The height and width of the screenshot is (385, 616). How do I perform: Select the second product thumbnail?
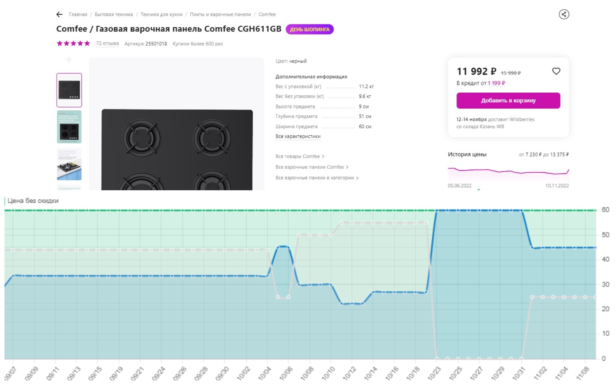(x=69, y=127)
